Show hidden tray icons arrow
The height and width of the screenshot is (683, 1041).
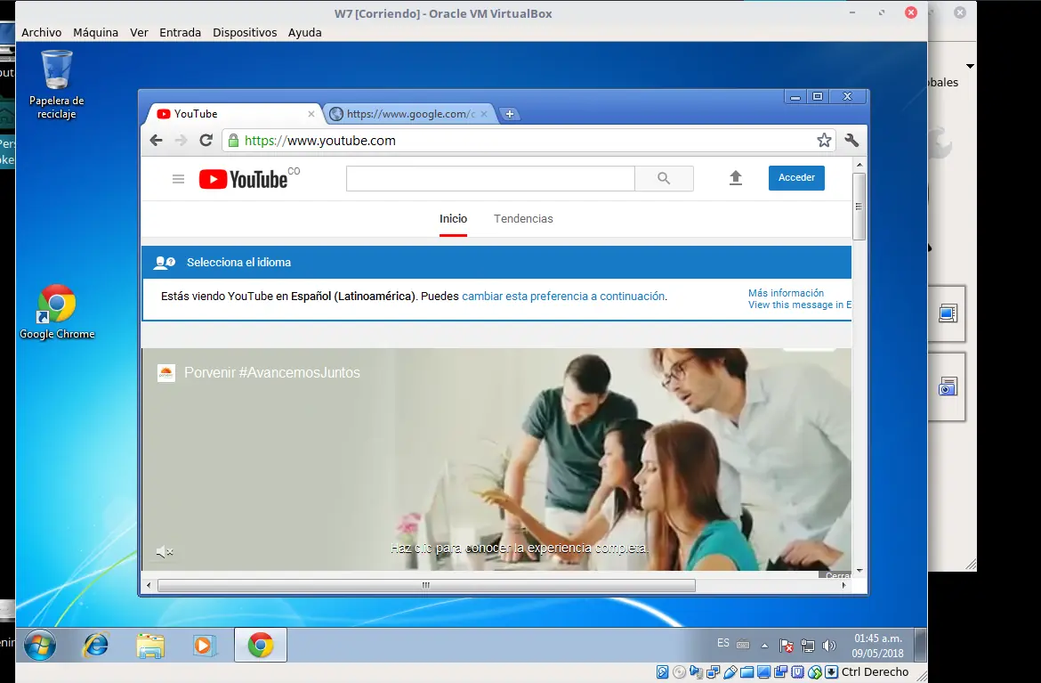click(x=765, y=645)
